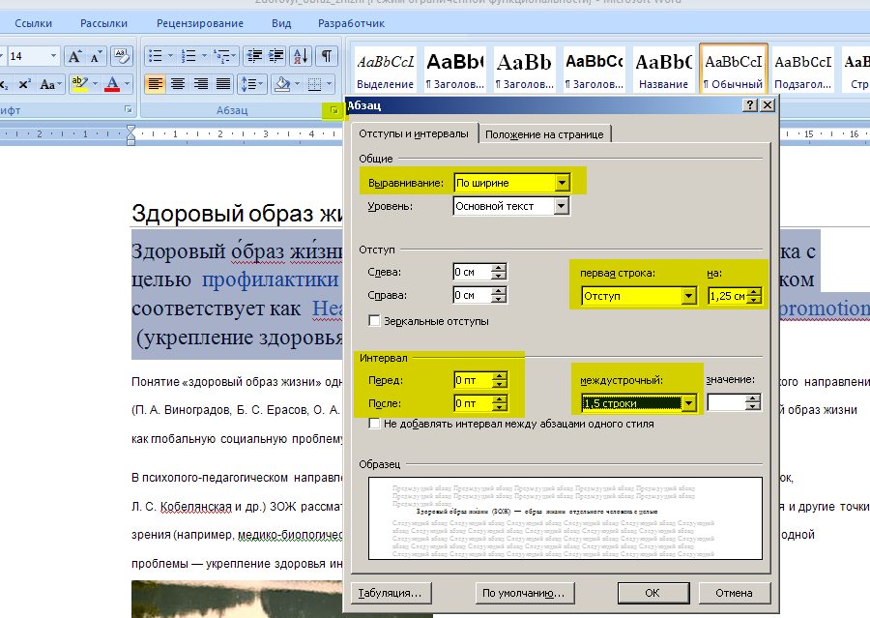Decrease paragraph indent

[254, 56]
